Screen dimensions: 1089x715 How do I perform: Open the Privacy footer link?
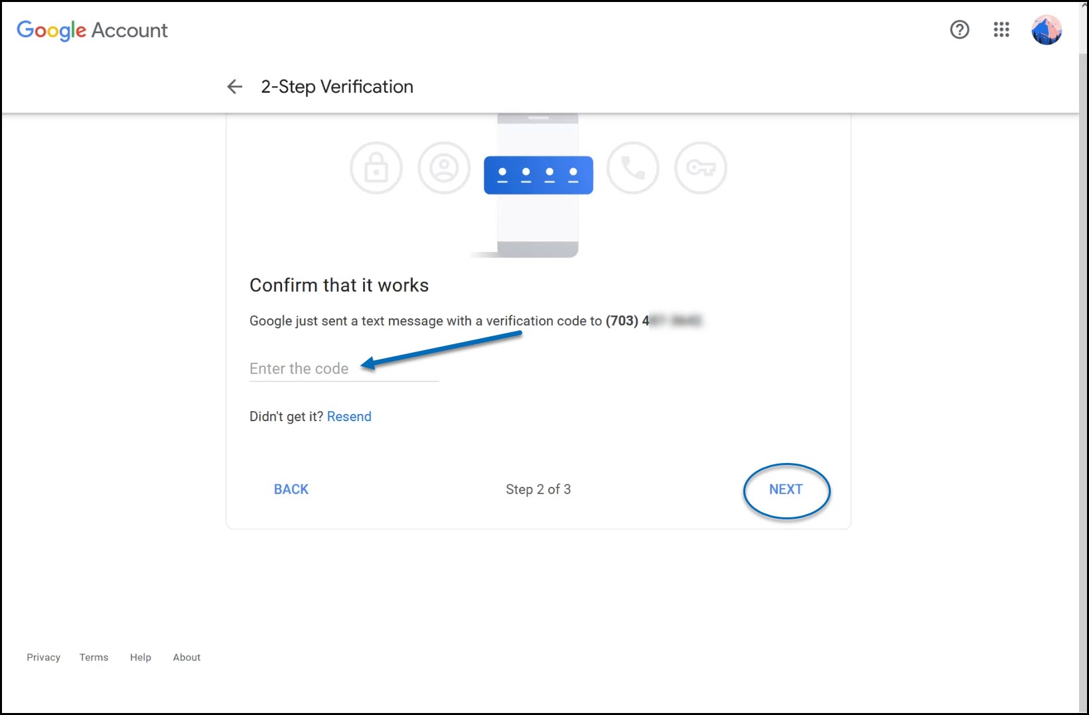(44, 657)
